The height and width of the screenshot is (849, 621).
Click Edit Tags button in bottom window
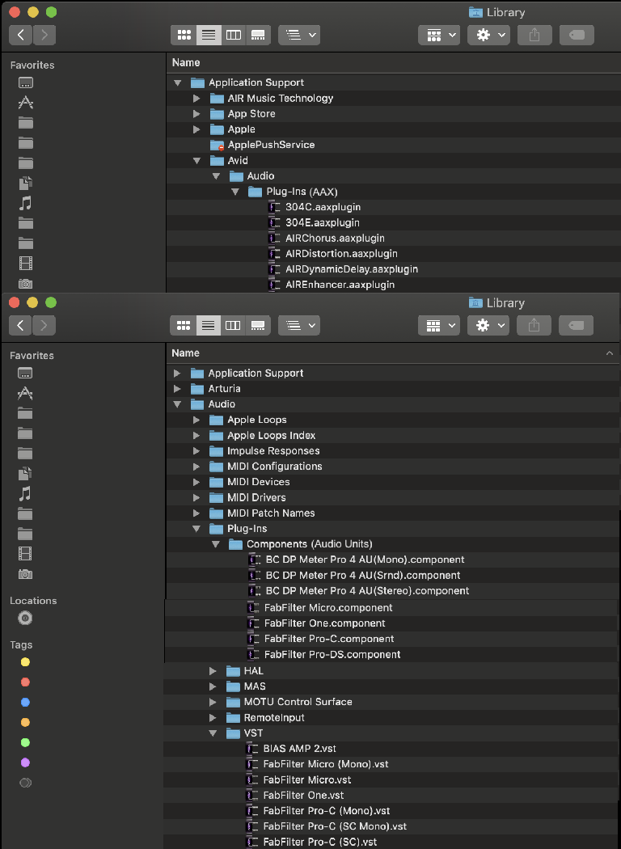[x=576, y=325]
